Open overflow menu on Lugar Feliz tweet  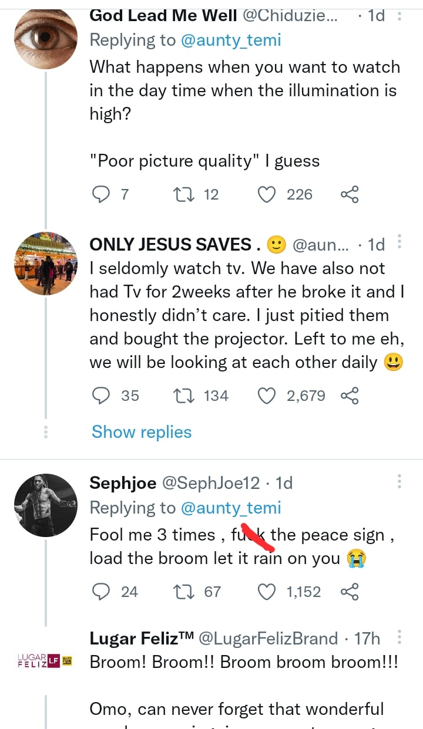[x=399, y=637]
